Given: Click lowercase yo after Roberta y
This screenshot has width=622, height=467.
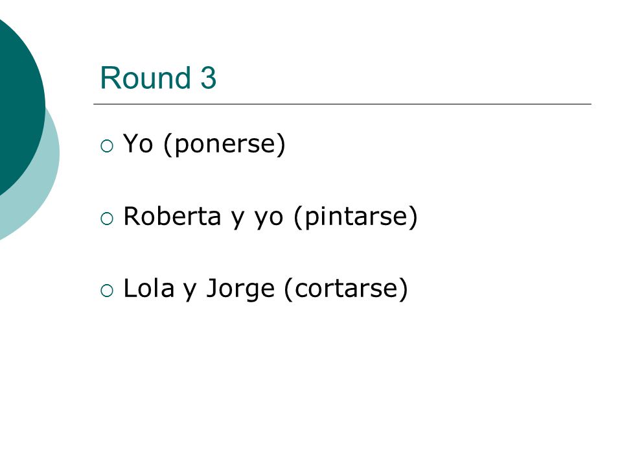Looking at the screenshot, I should pyautogui.click(x=268, y=219).
